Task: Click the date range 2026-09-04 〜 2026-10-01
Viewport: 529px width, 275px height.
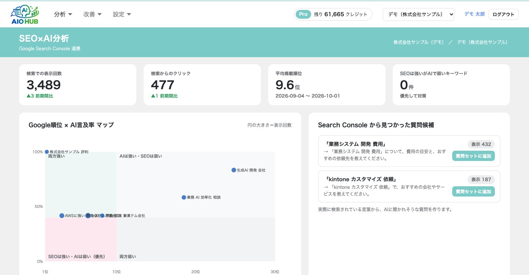Action: 307,96
